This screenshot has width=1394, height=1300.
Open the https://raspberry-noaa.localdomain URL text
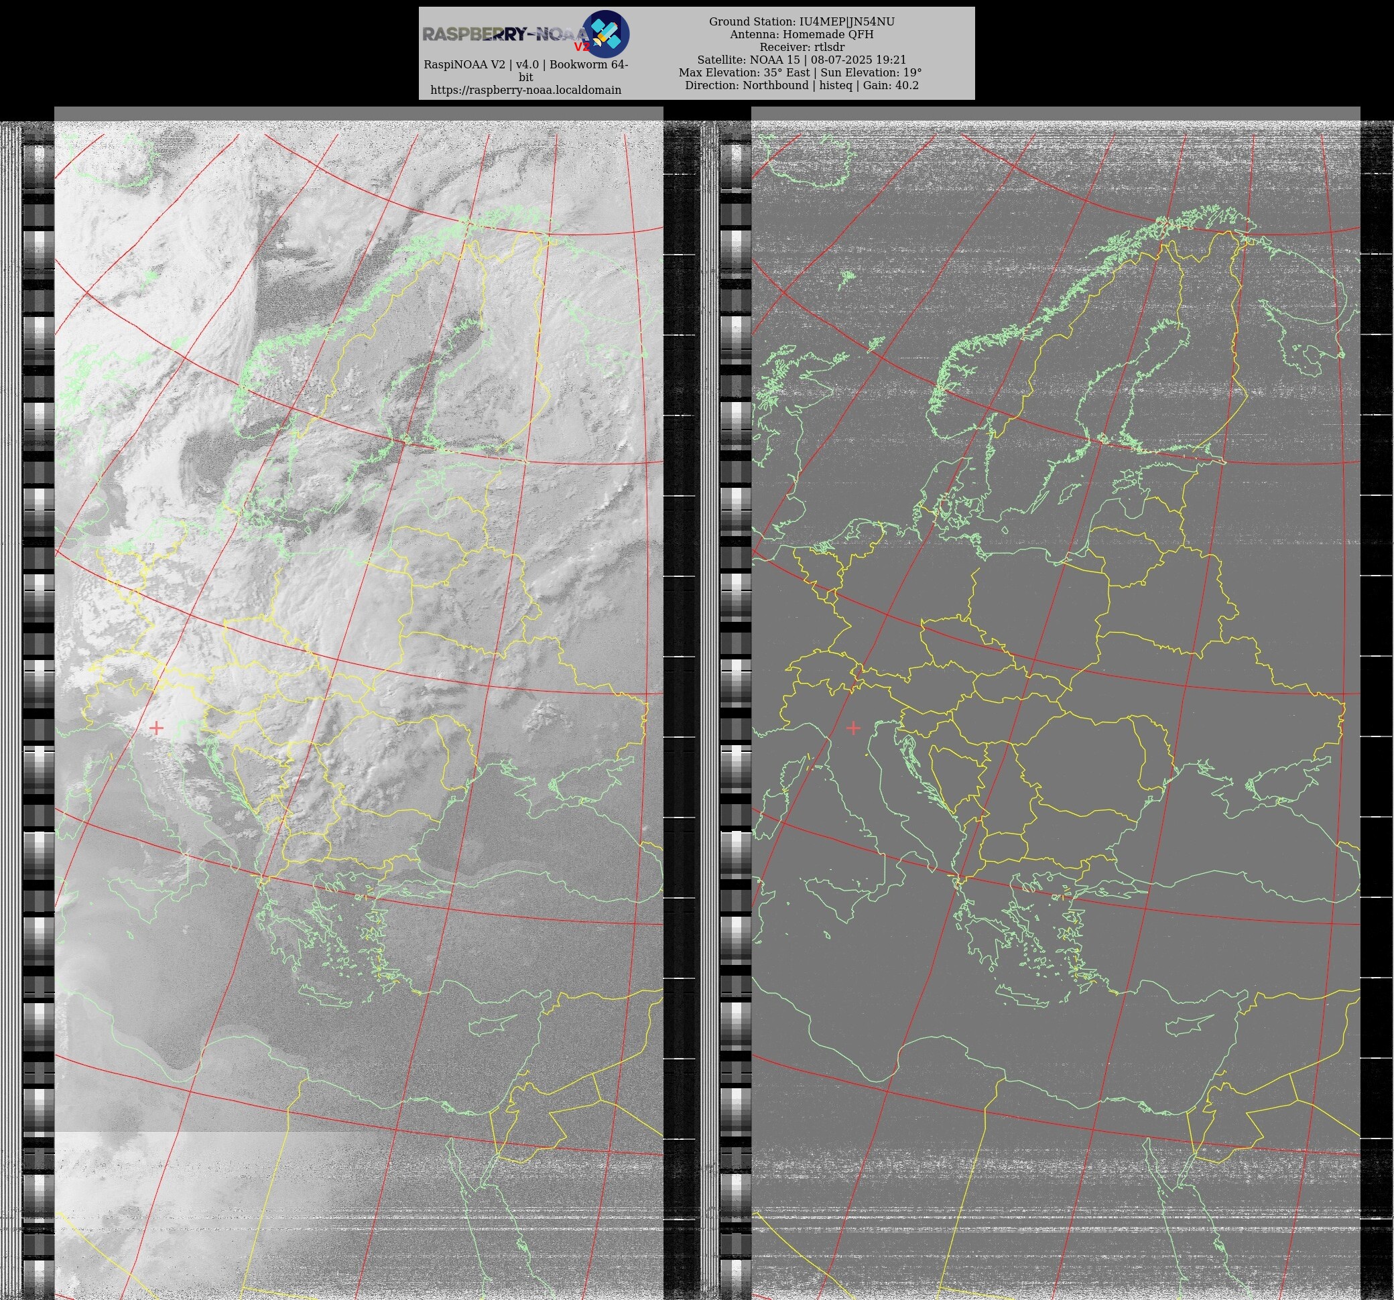tap(526, 90)
